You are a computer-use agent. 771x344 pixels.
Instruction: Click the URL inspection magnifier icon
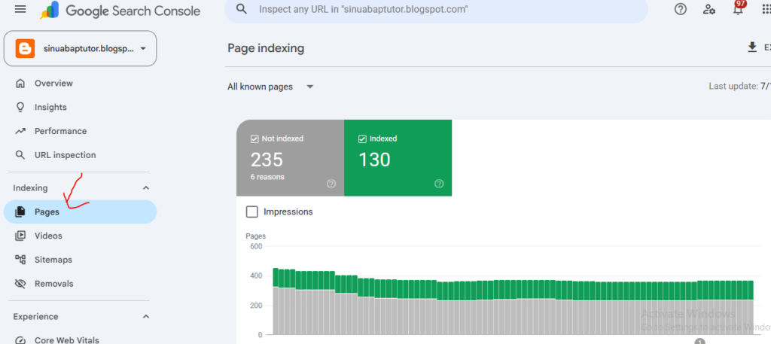click(20, 155)
